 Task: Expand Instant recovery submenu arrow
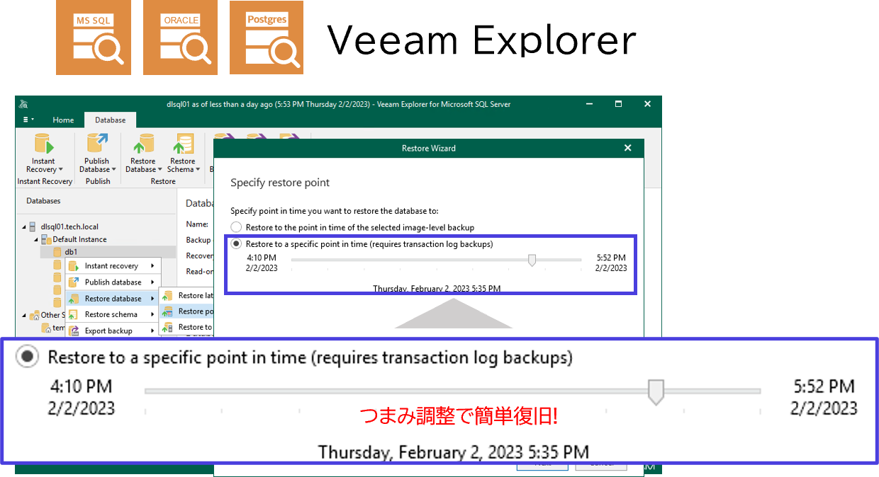152,266
